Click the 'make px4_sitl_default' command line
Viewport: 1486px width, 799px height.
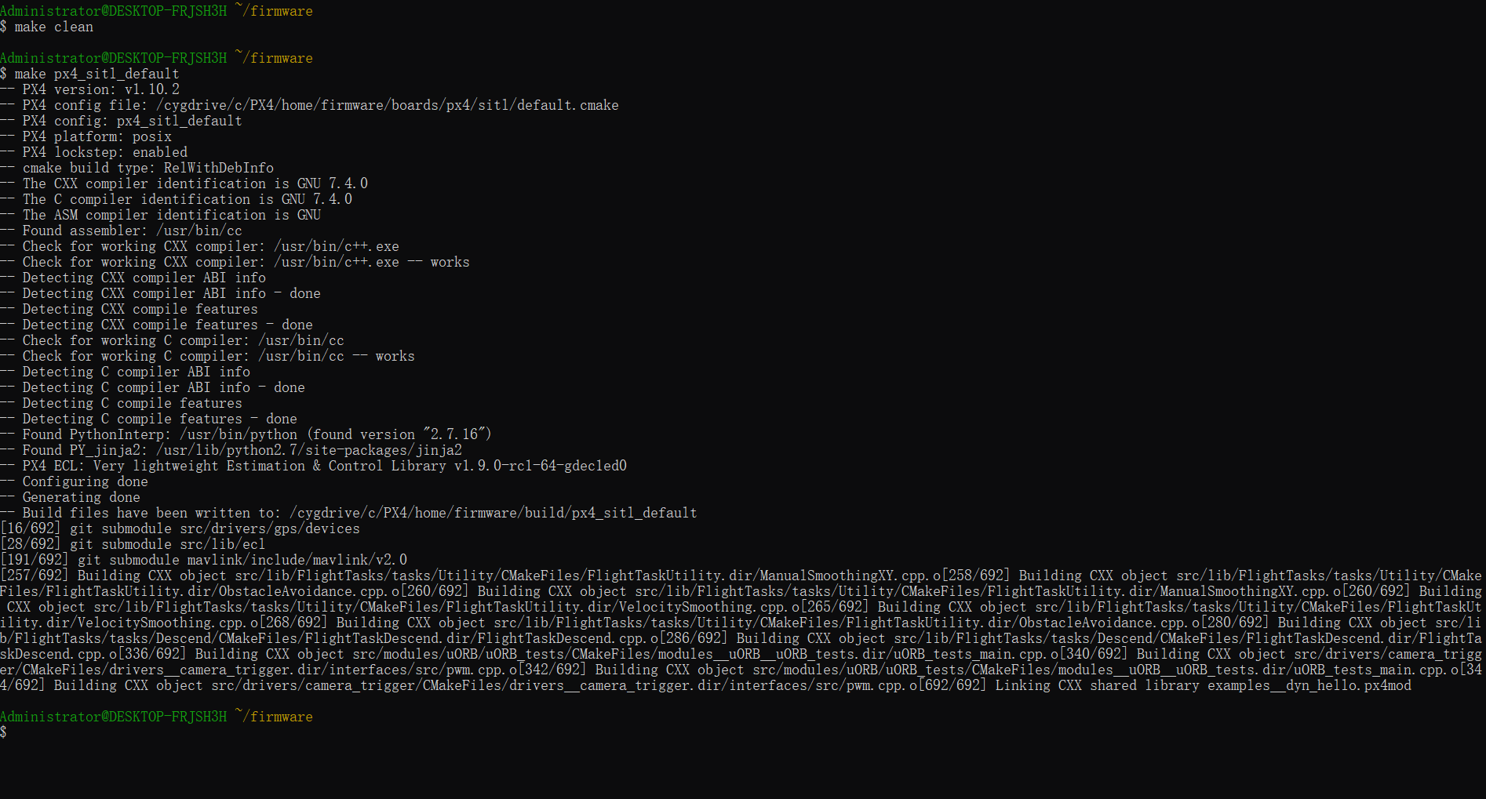96,74
